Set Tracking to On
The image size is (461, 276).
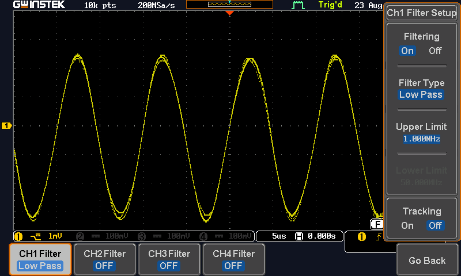(x=407, y=225)
